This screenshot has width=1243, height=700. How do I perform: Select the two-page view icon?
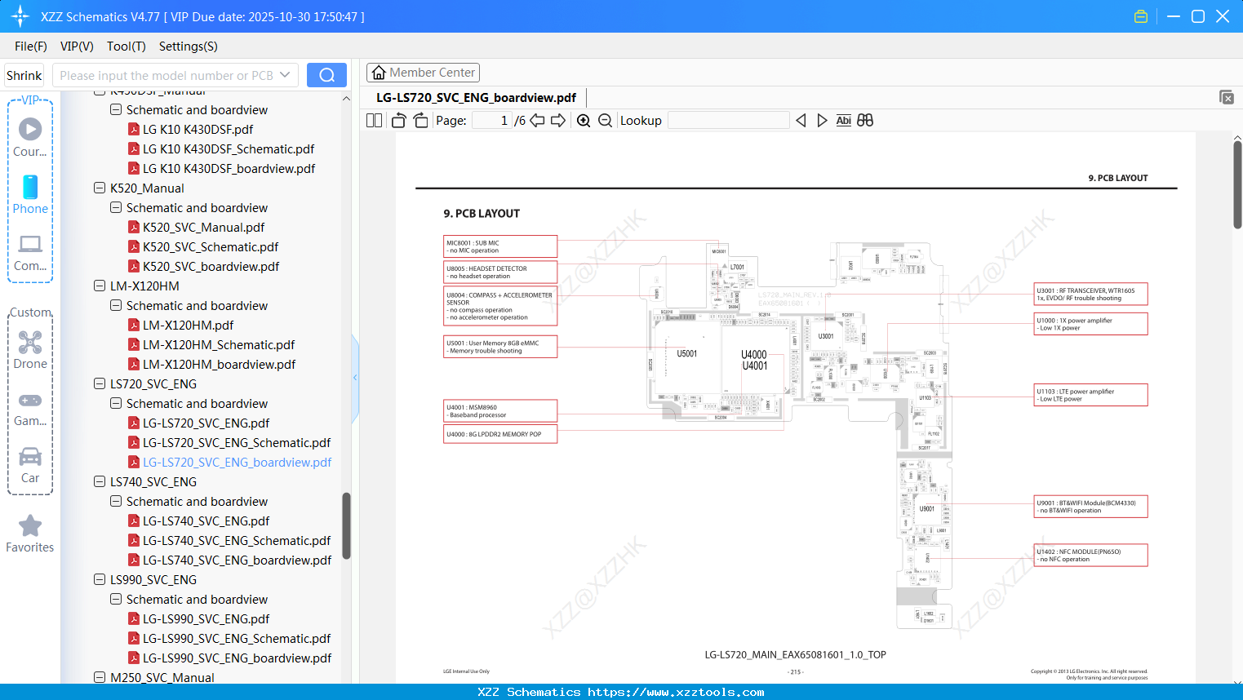point(373,120)
